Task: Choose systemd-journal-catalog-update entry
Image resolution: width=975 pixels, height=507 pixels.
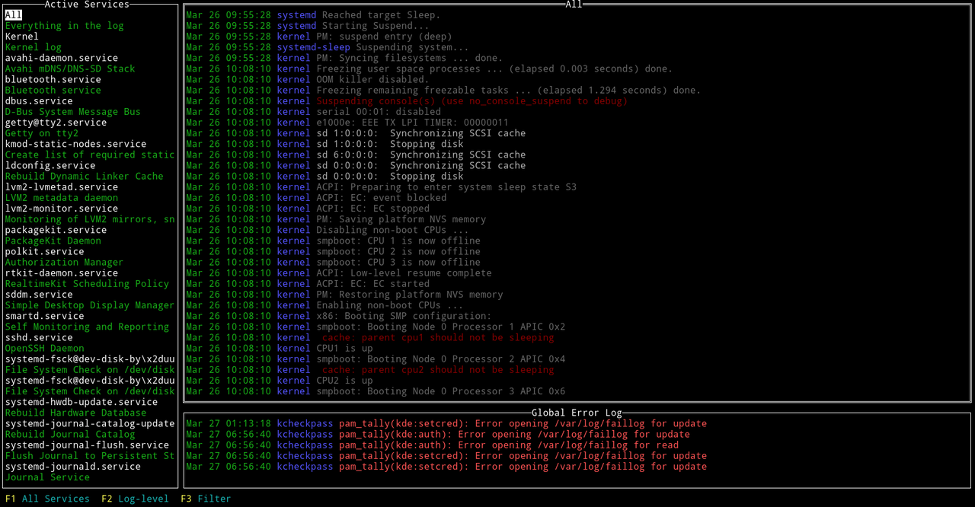Action: click(x=90, y=423)
